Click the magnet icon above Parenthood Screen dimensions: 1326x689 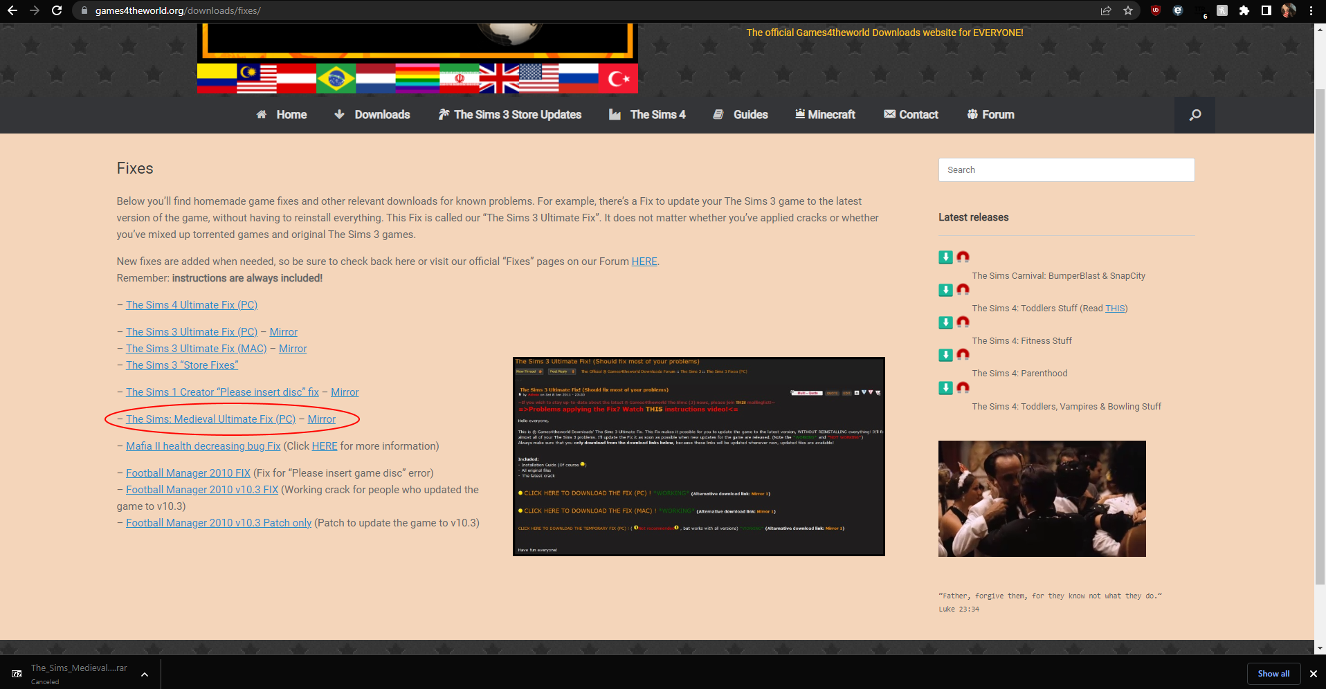[x=963, y=355]
